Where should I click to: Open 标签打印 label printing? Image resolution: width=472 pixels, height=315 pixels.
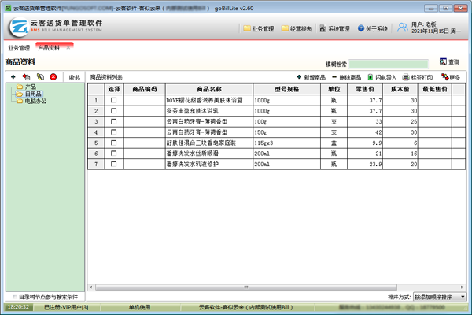click(x=418, y=77)
